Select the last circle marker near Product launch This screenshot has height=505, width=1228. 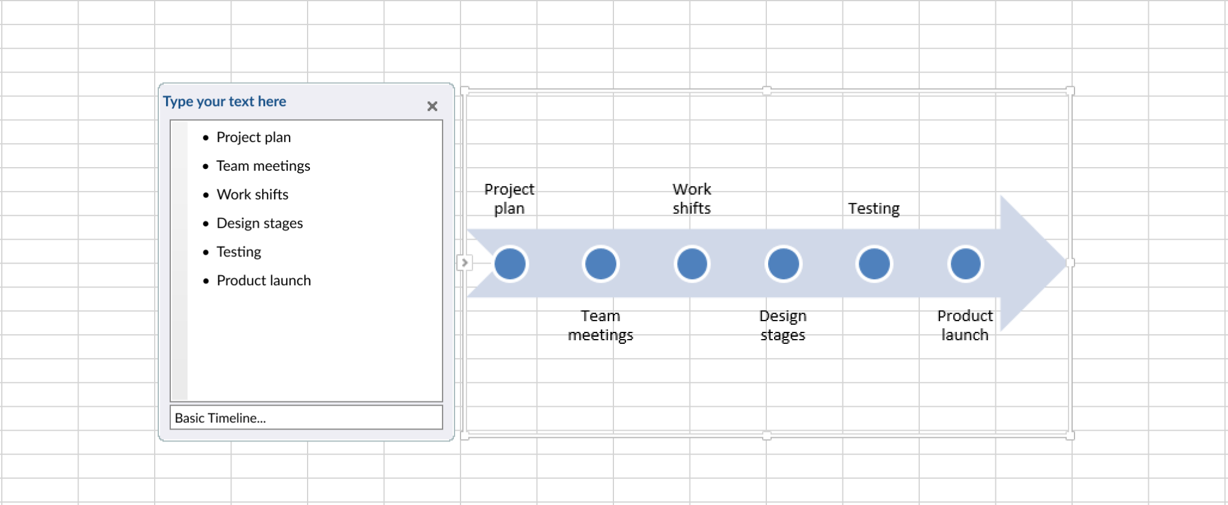965,264
